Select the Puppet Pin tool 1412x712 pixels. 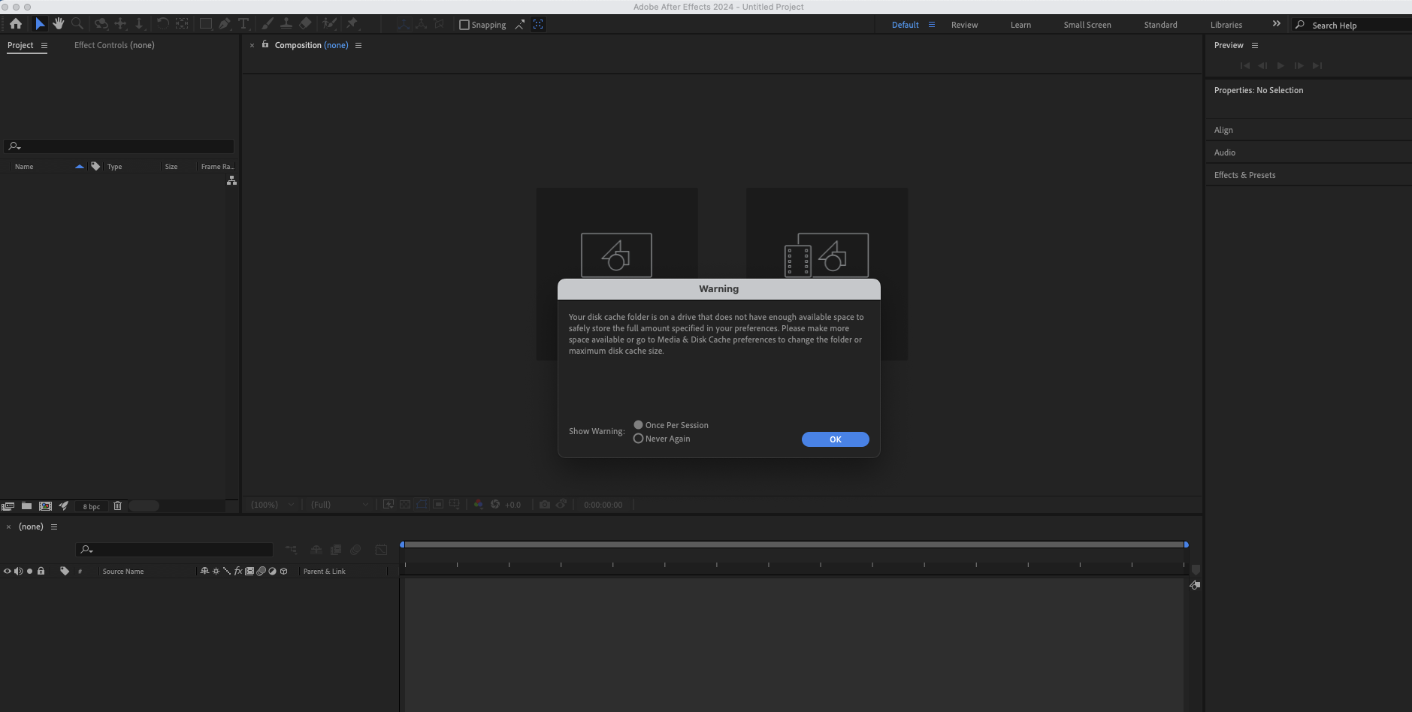coord(352,23)
